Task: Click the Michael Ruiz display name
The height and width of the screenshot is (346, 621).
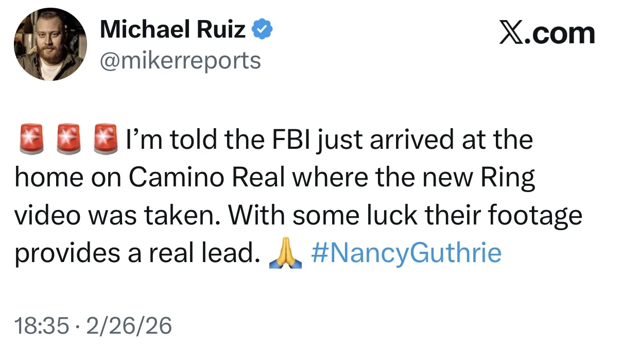Action: click(x=173, y=29)
